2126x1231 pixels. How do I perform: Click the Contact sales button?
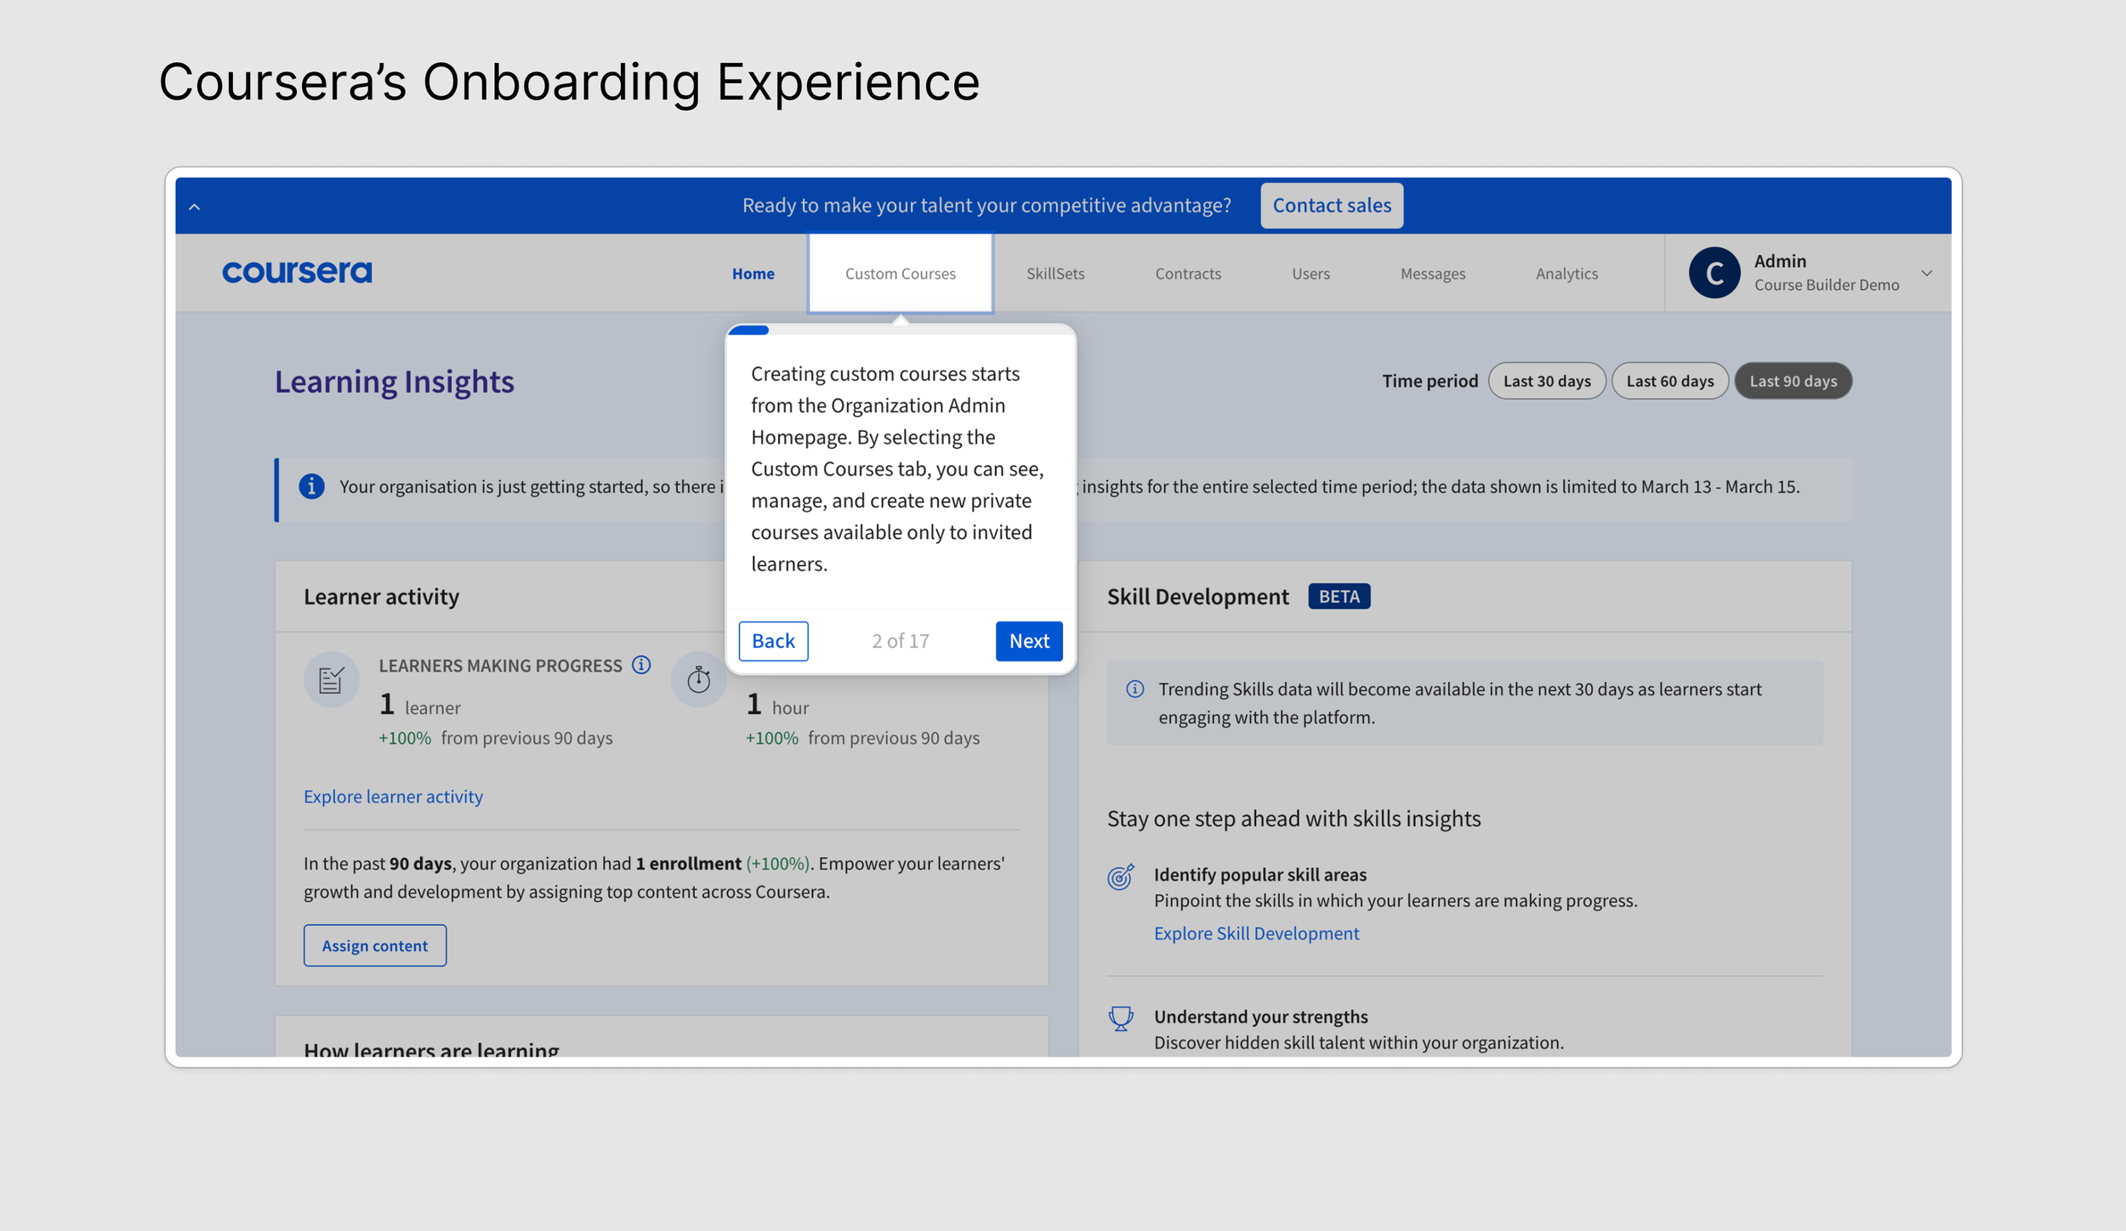point(1331,206)
